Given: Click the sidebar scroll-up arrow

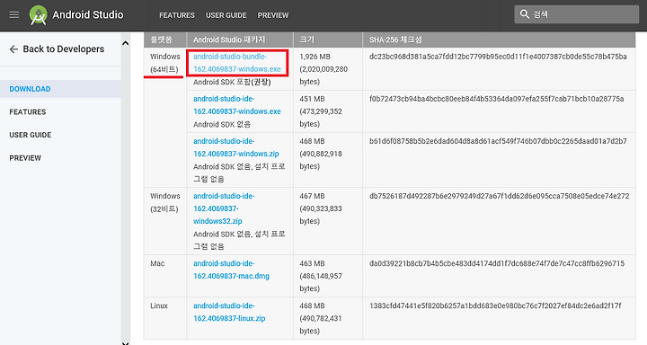Looking at the screenshot, I should click(x=126, y=43).
